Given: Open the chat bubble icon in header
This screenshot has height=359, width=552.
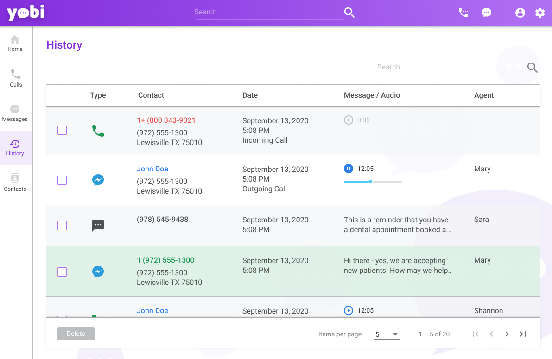Looking at the screenshot, I should [x=487, y=13].
